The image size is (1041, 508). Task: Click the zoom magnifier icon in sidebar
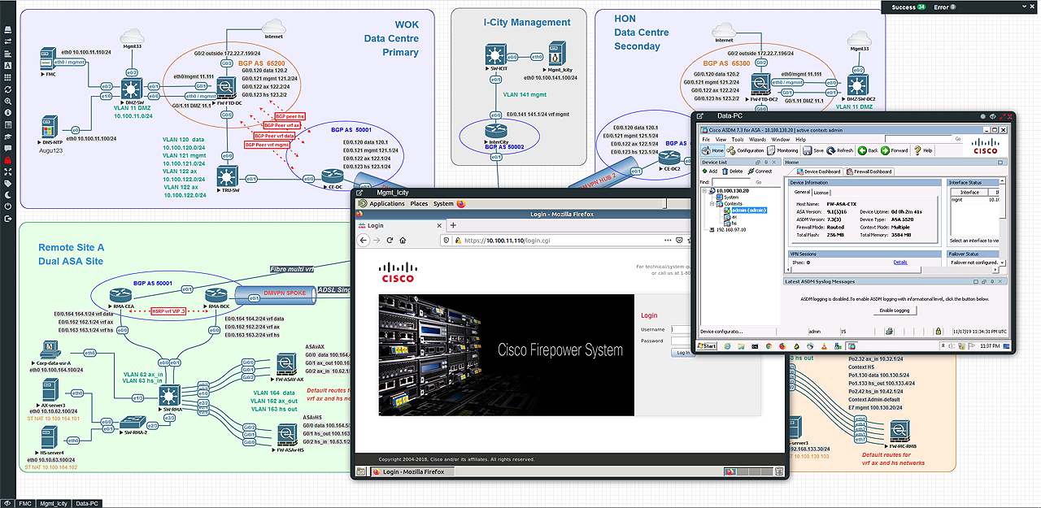click(7, 101)
